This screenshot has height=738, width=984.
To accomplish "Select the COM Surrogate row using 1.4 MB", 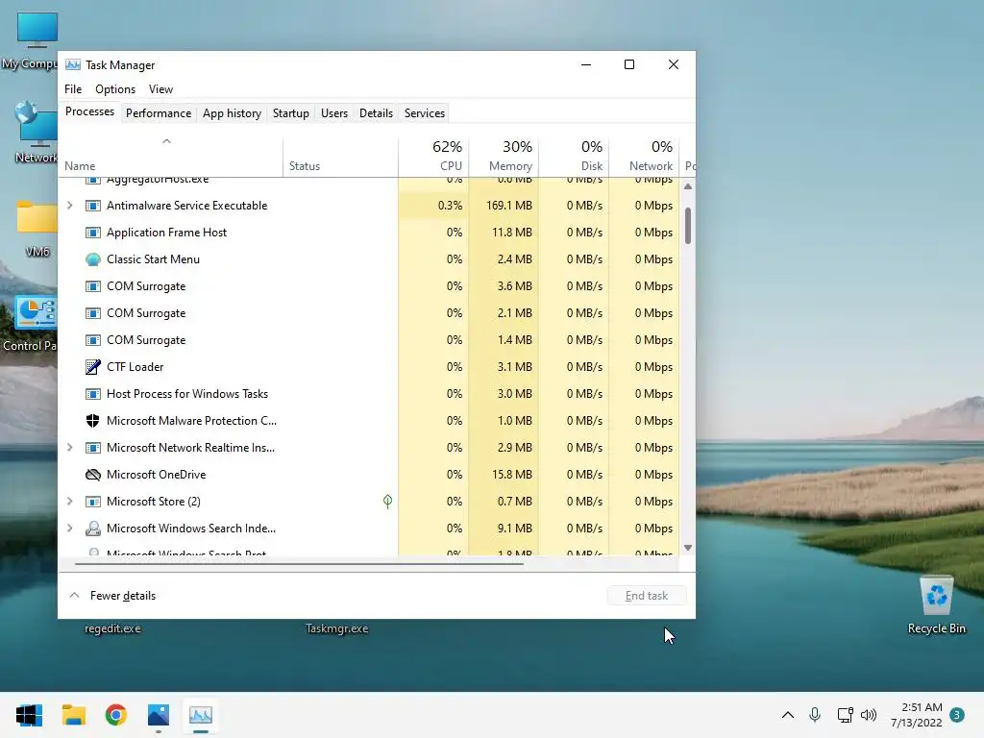I will pyautogui.click(x=369, y=340).
